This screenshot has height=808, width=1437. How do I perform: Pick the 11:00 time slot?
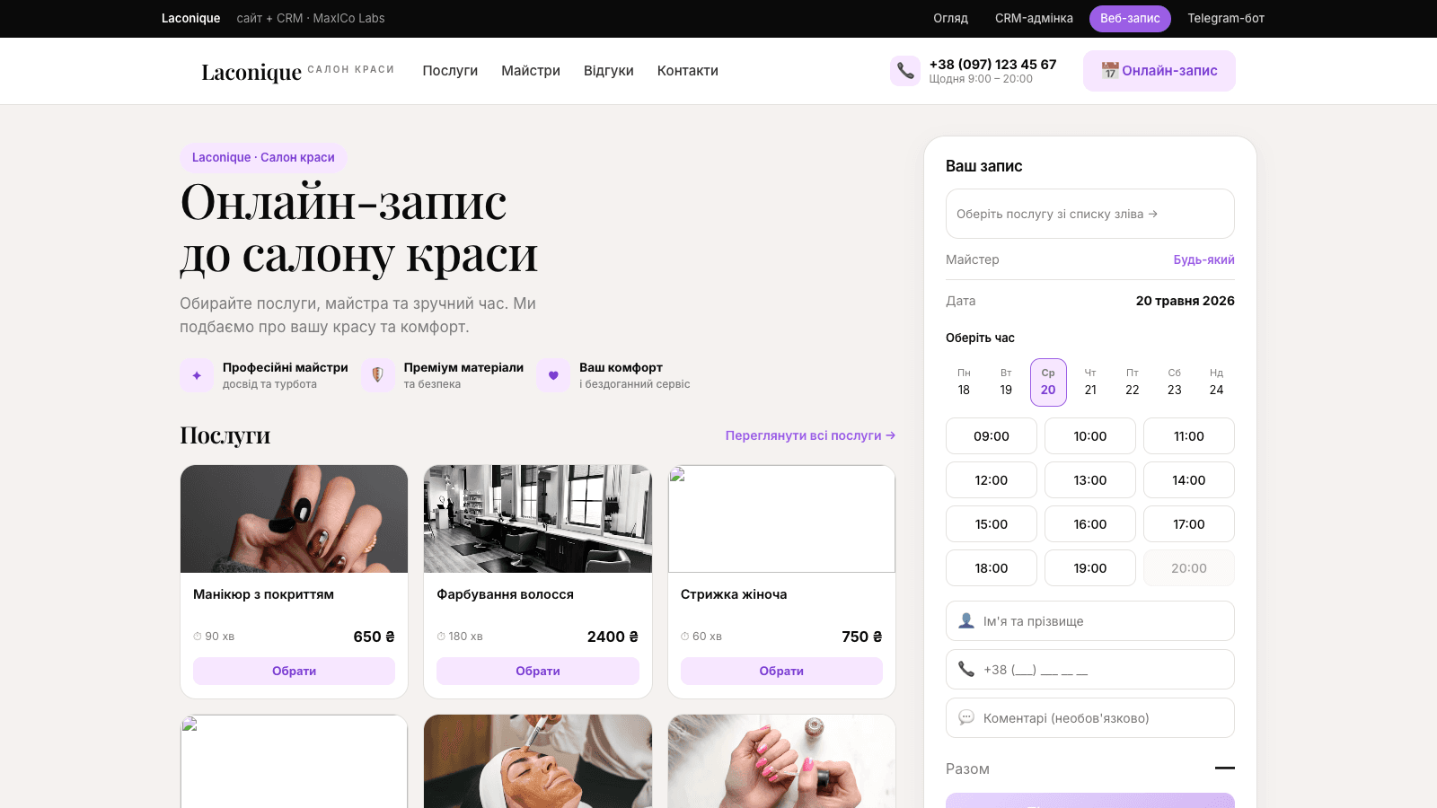1189,436
